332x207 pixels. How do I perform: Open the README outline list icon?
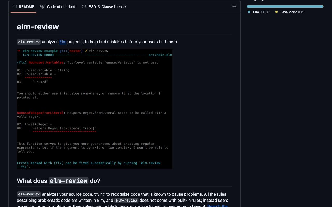(x=234, y=7)
